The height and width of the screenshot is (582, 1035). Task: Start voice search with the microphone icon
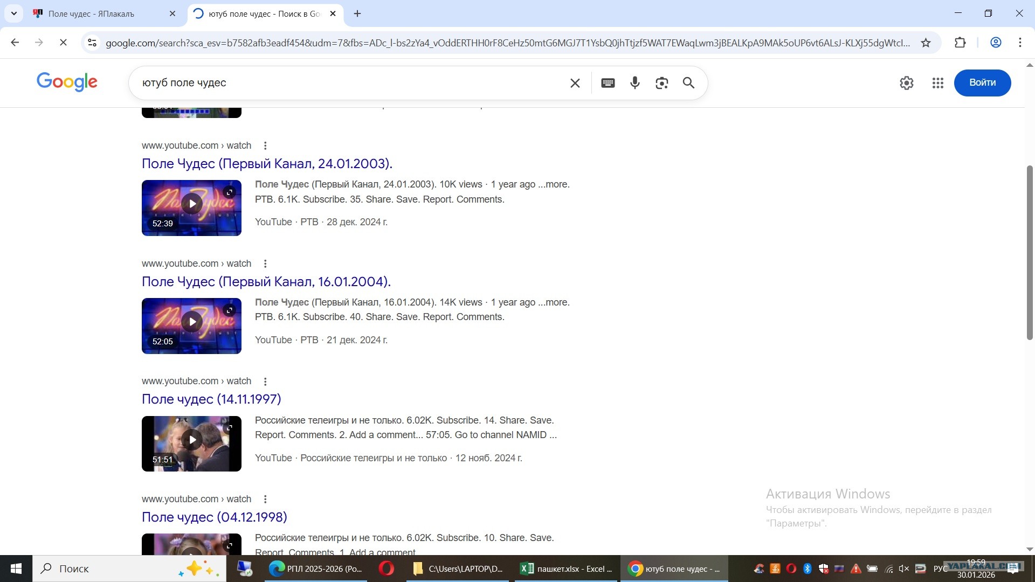635,83
